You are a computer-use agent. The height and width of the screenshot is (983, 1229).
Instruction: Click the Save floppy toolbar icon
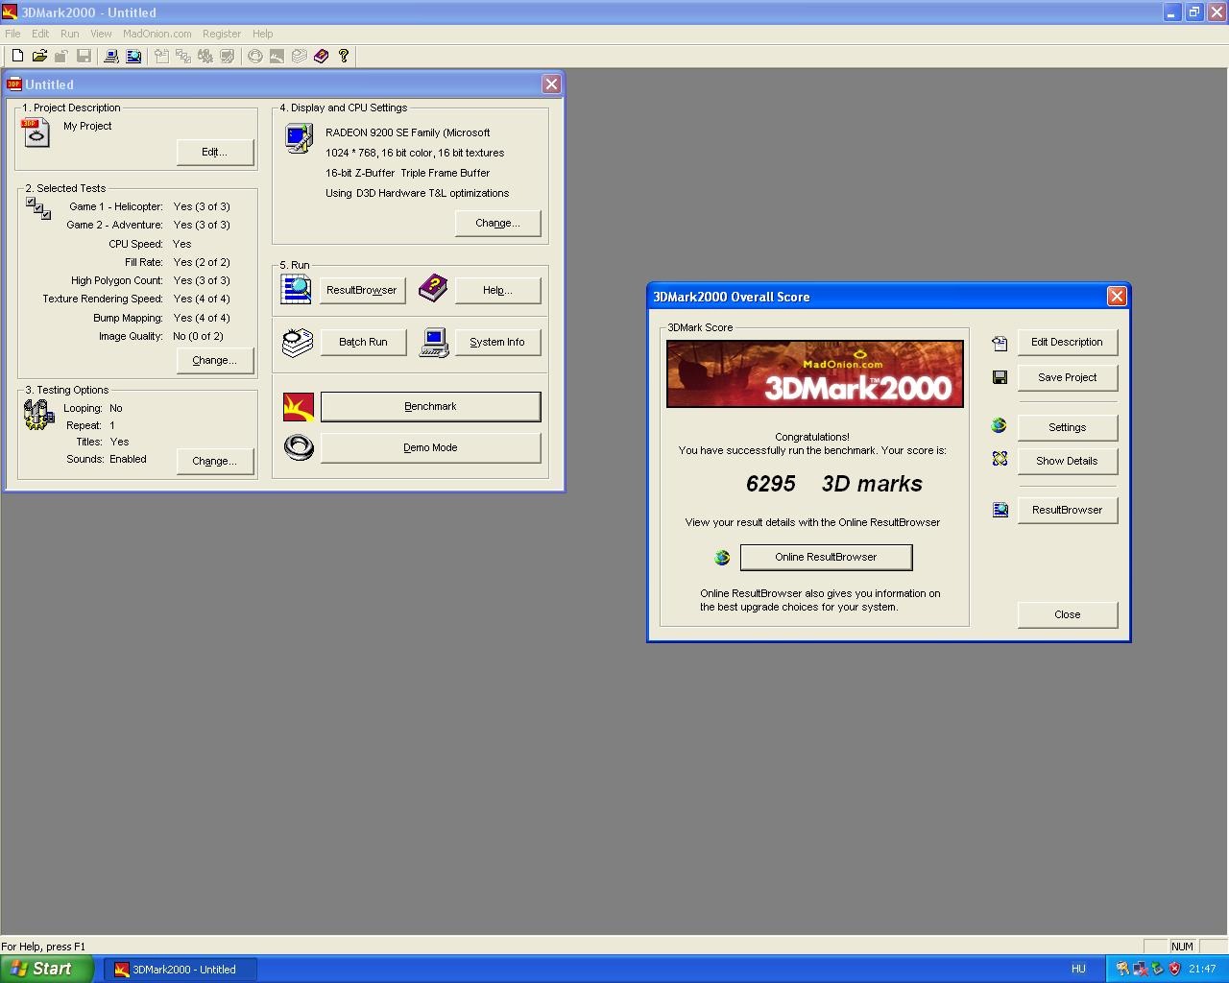[x=84, y=57]
